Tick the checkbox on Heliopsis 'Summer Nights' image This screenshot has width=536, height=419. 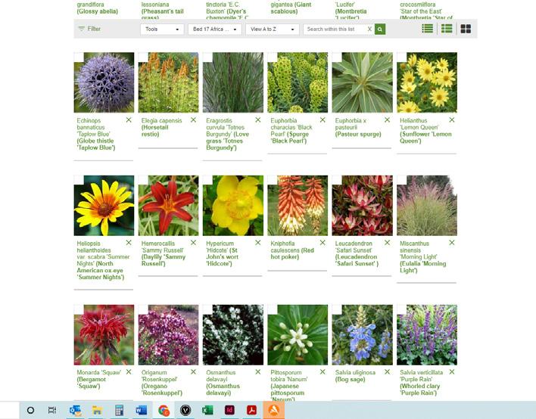coord(79,180)
